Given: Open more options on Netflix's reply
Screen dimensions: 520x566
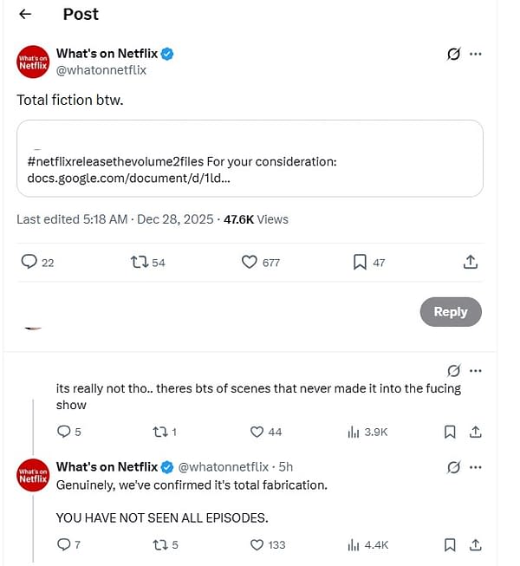Looking at the screenshot, I should point(475,467).
